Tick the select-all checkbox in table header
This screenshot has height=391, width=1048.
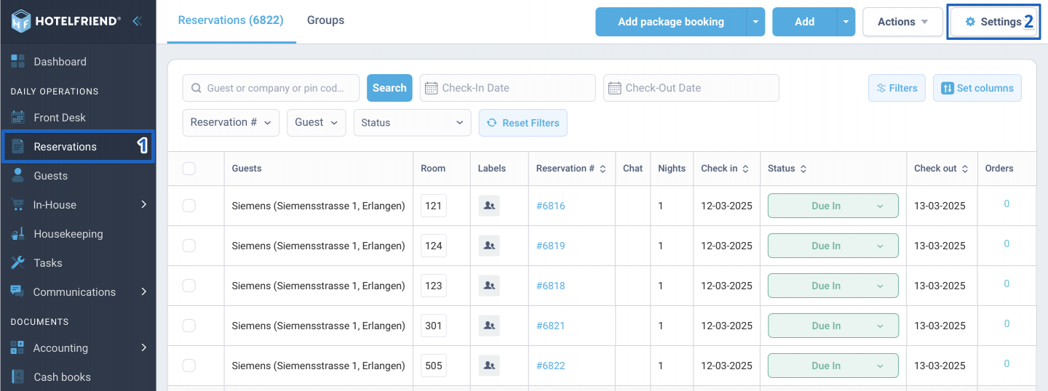tap(189, 169)
